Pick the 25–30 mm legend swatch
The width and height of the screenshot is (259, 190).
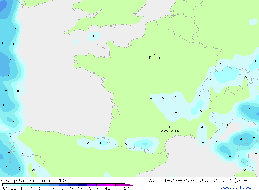[x=82, y=185]
